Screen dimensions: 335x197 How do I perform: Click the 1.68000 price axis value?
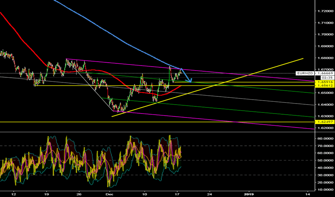326,58
